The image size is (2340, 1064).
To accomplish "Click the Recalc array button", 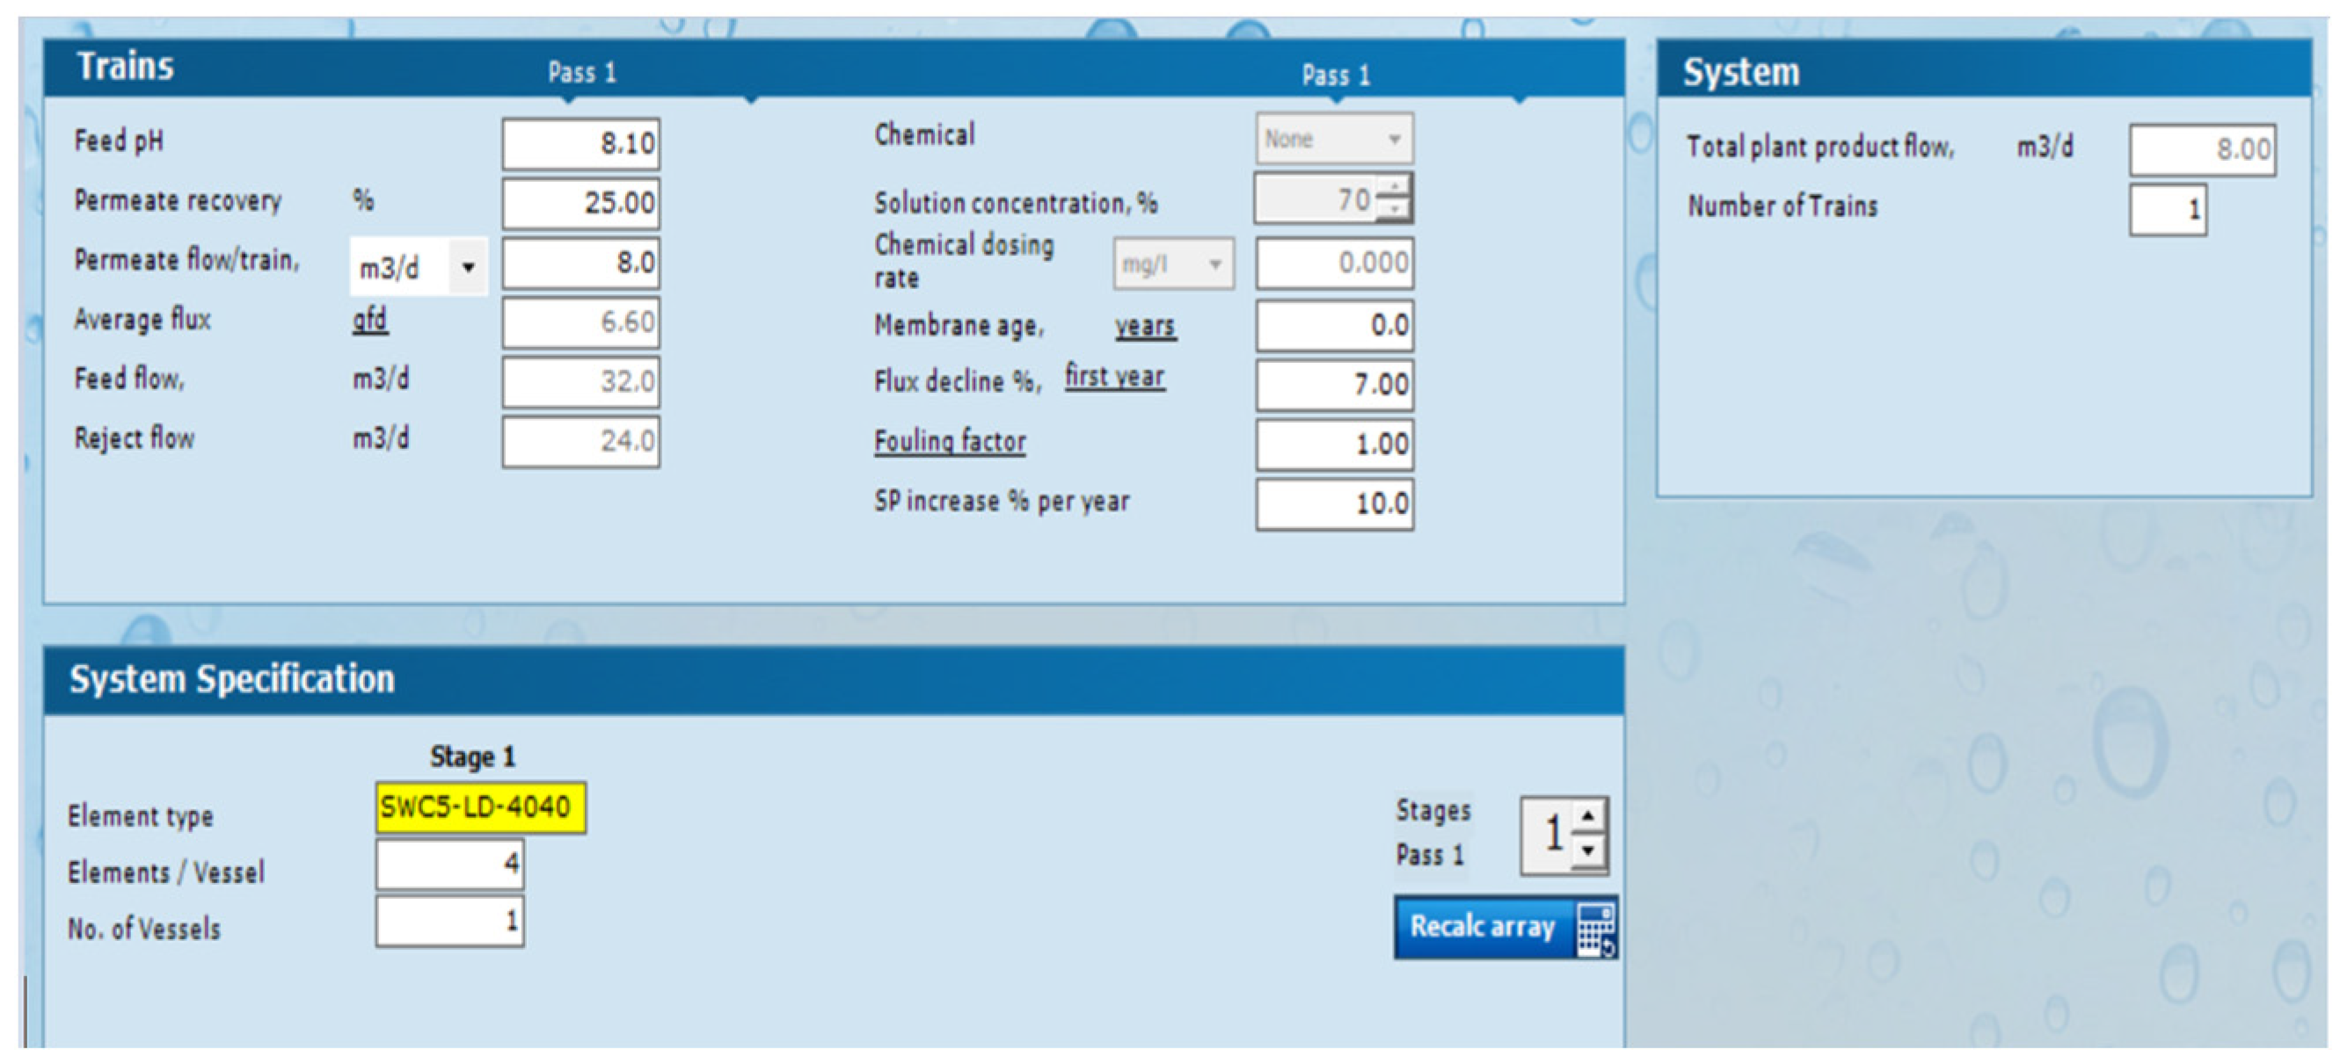I will 1483,927.
